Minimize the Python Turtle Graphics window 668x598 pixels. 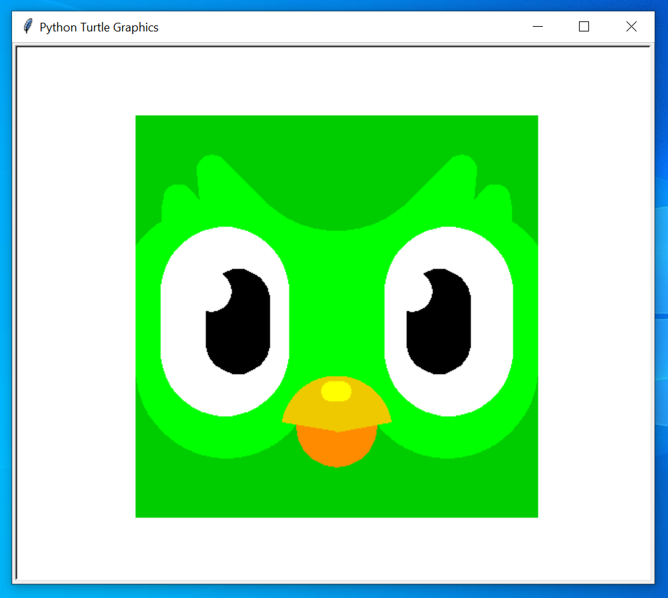pyautogui.click(x=537, y=26)
